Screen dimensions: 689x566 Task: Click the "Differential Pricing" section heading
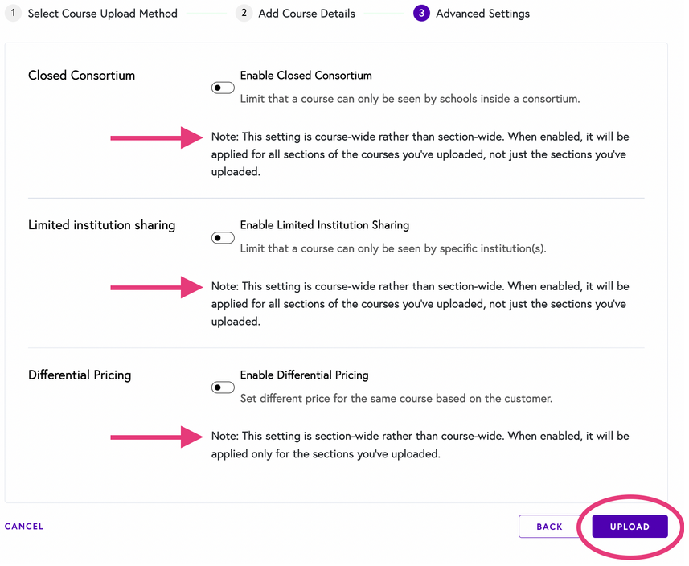tap(80, 375)
